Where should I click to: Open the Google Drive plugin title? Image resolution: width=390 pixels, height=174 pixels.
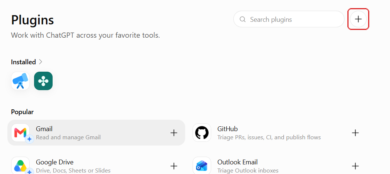[x=55, y=162]
